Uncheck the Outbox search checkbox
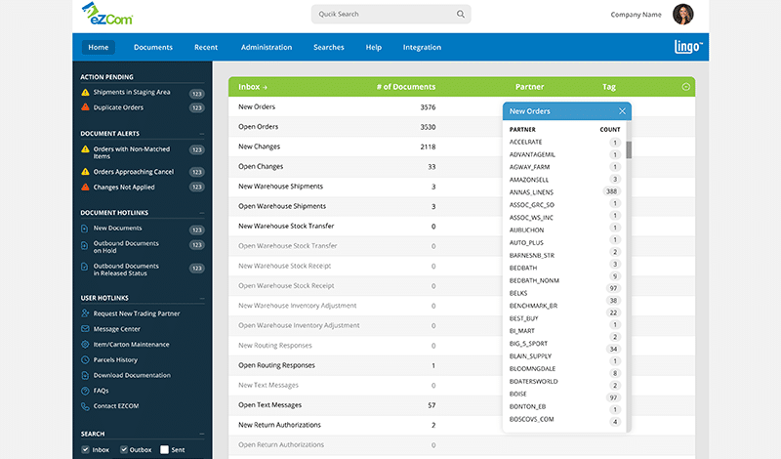The width and height of the screenshot is (781, 459). point(124,449)
